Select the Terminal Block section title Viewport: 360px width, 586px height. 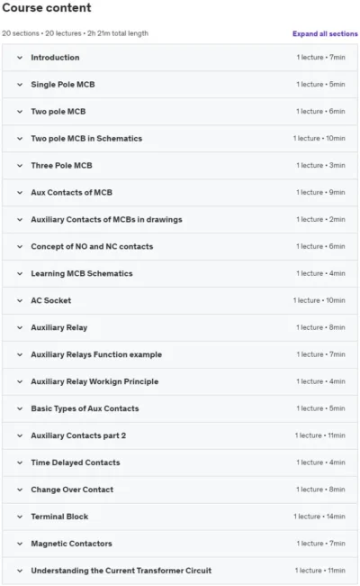click(x=59, y=517)
